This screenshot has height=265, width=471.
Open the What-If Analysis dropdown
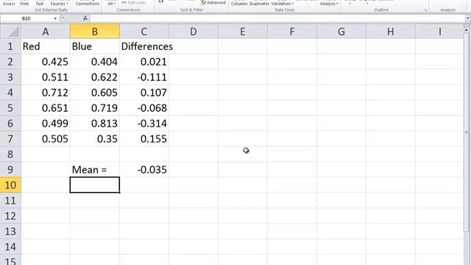(329, 4)
